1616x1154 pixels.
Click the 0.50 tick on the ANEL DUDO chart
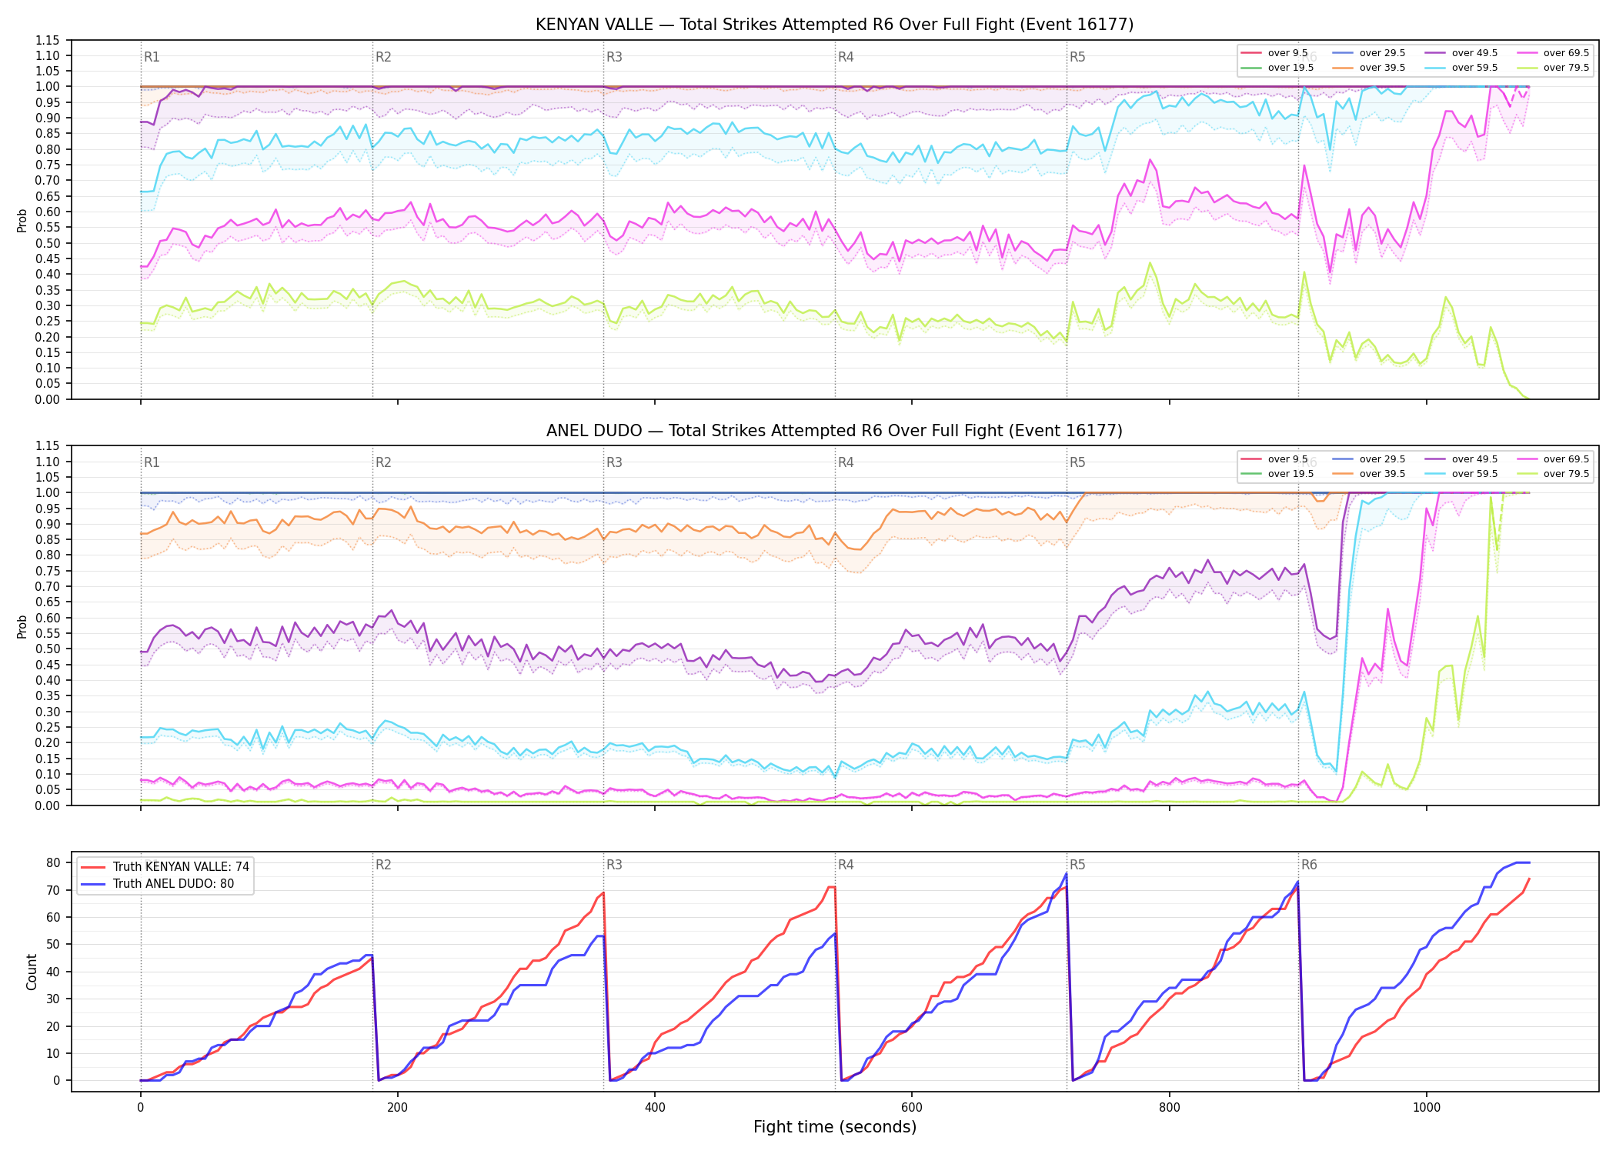click(x=48, y=649)
